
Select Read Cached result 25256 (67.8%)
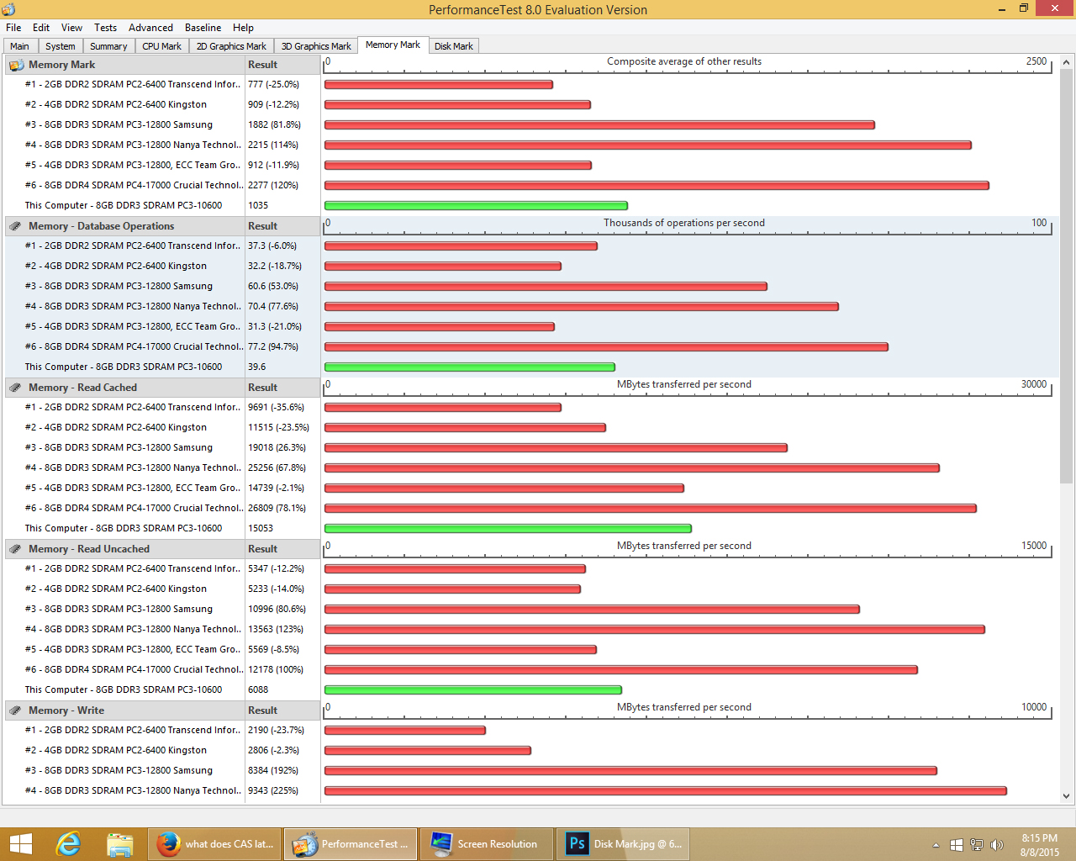point(277,467)
